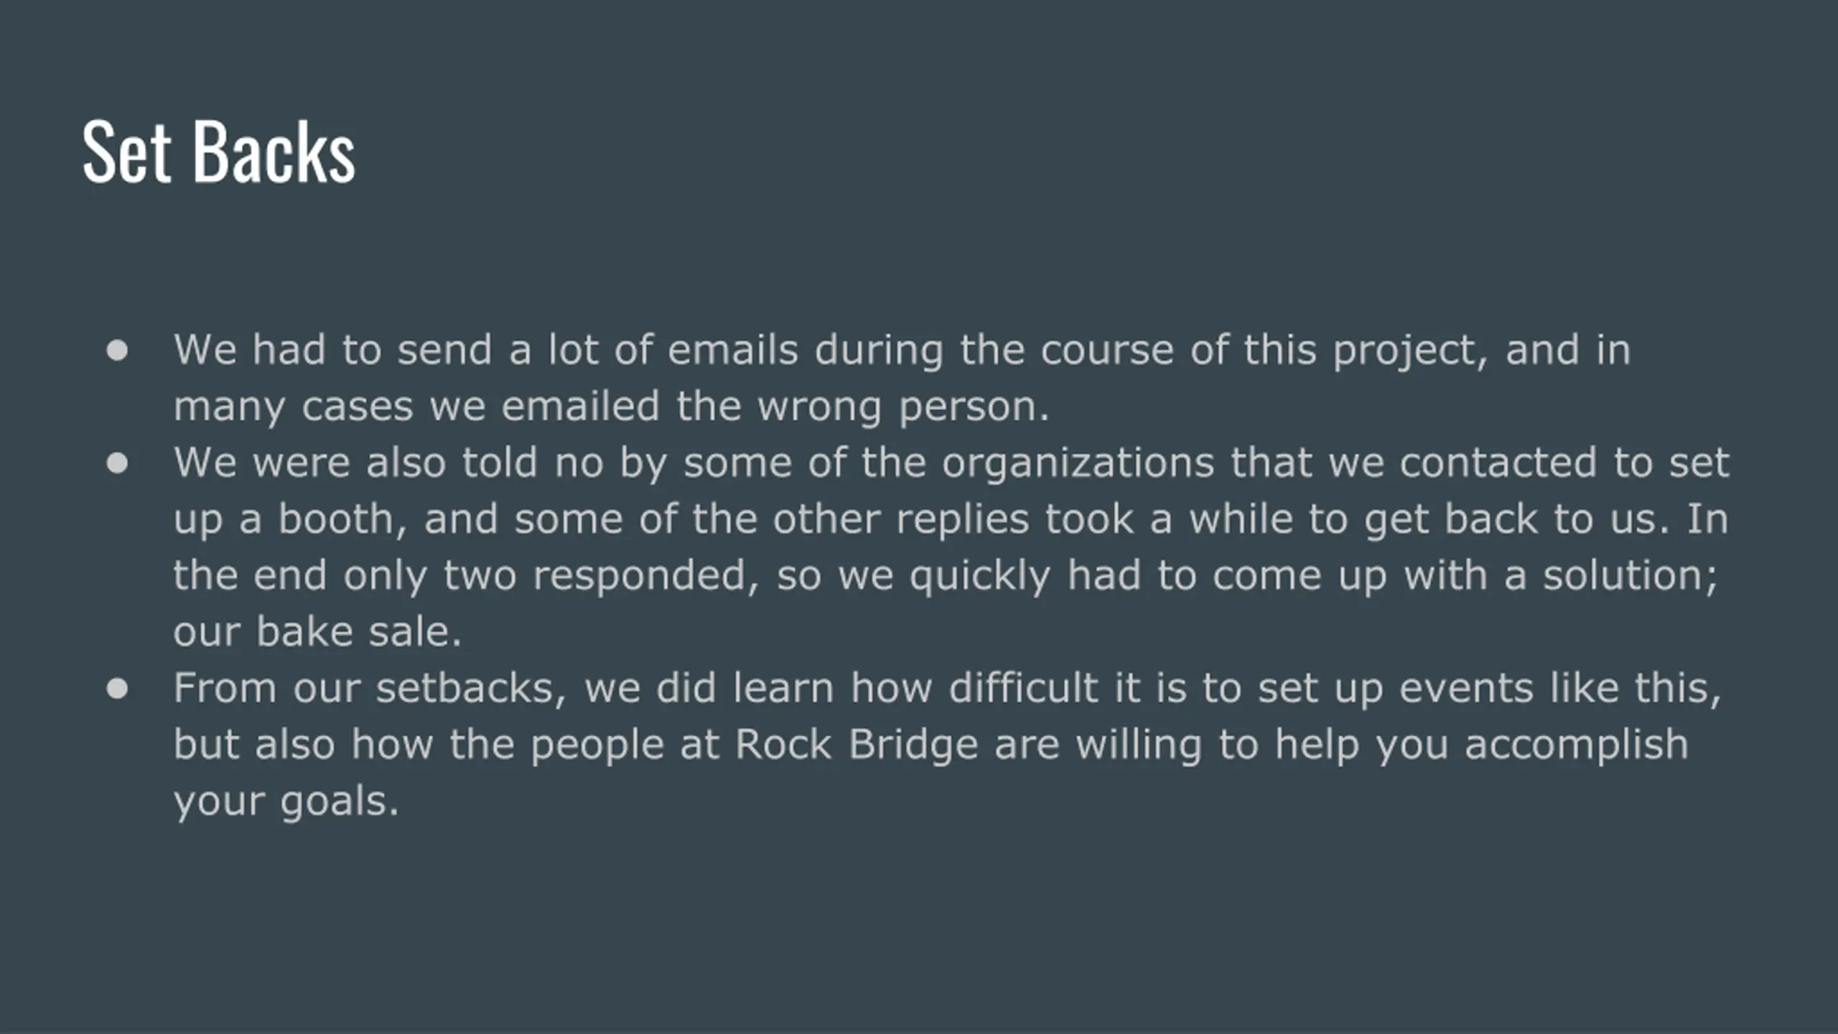Click the word 'emails' in first bullet
Screen dimensions: 1838x1034
pyautogui.click(x=733, y=350)
